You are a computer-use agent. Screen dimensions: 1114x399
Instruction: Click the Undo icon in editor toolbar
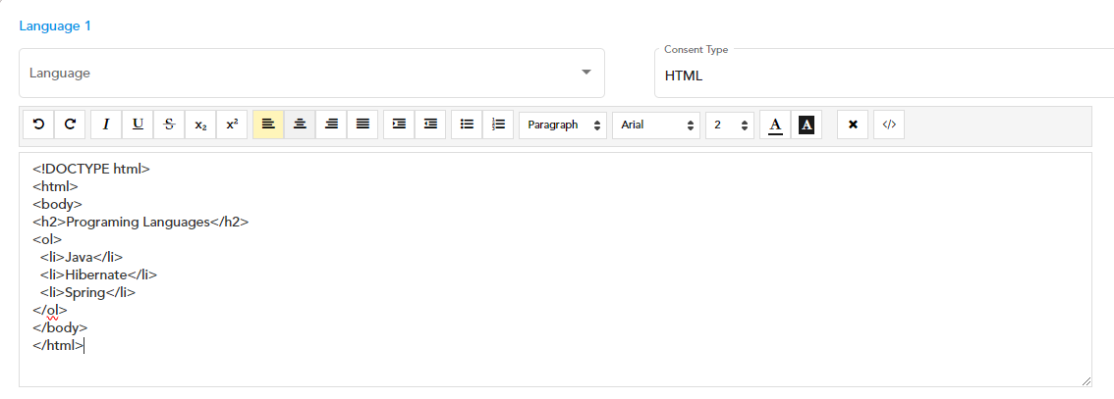pyautogui.click(x=38, y=125)
